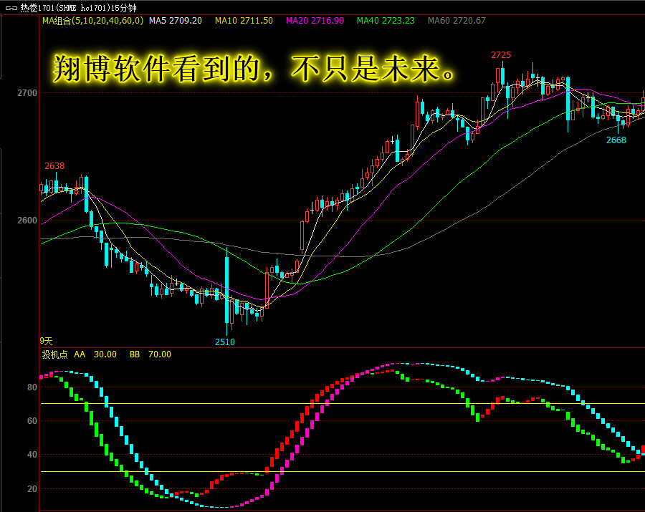Click the 2510 low price marker
The image size is (645, 512).
click(225, 342)
